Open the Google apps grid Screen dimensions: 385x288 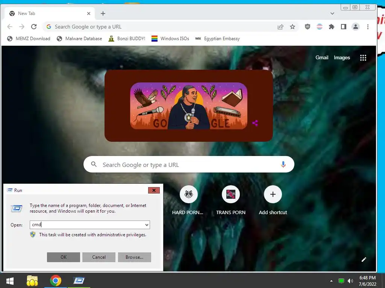tap(363, 57)
